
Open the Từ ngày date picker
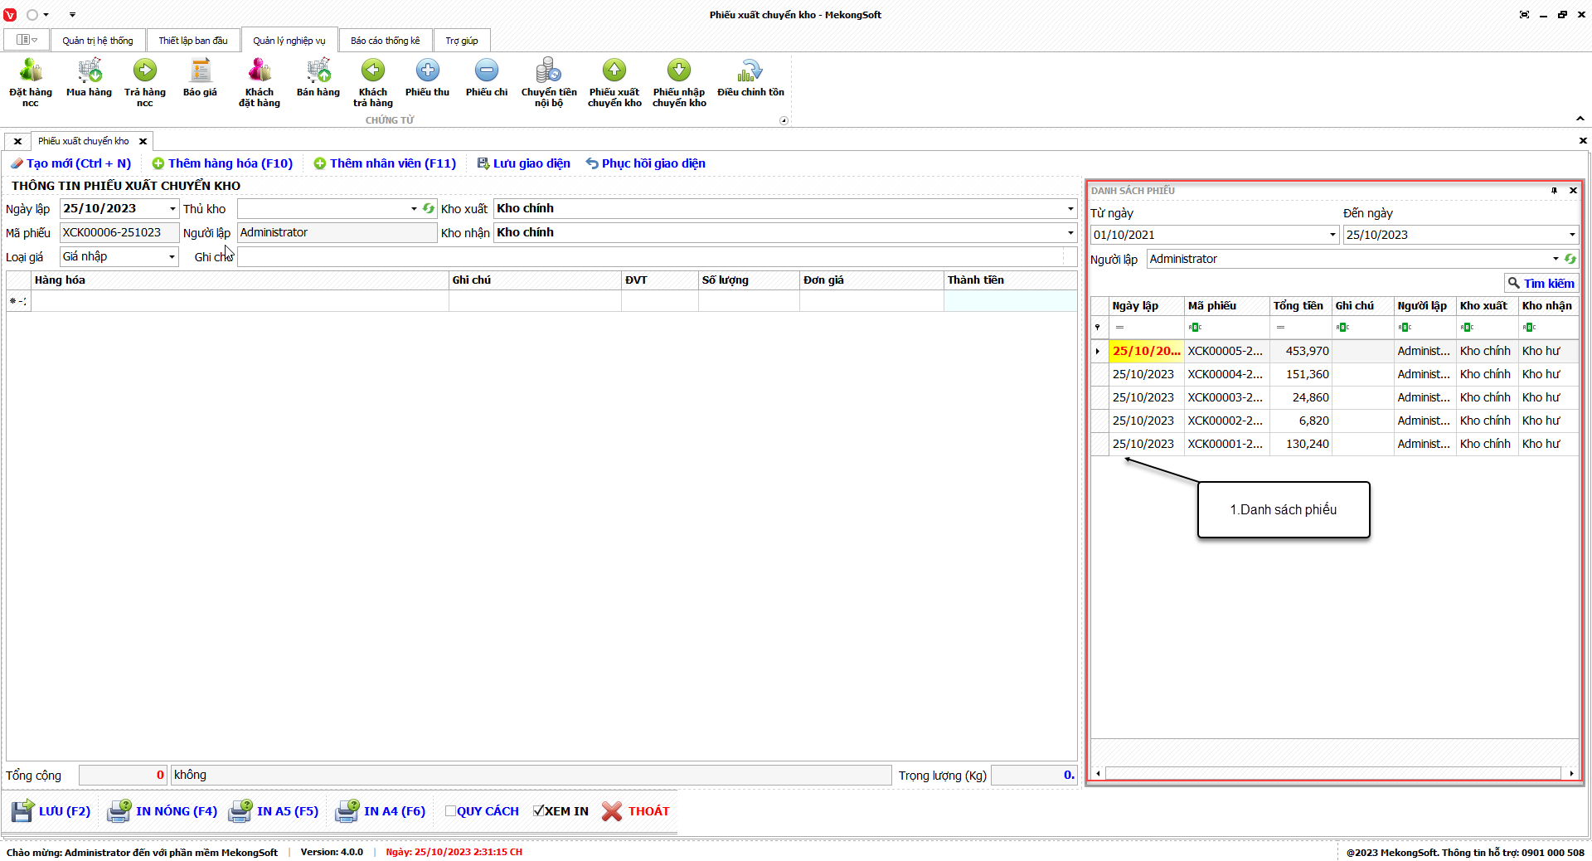(1332, 235)
